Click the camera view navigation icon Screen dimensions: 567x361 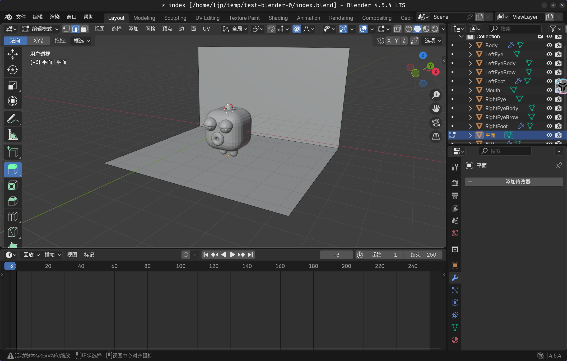tap(436, 123)
